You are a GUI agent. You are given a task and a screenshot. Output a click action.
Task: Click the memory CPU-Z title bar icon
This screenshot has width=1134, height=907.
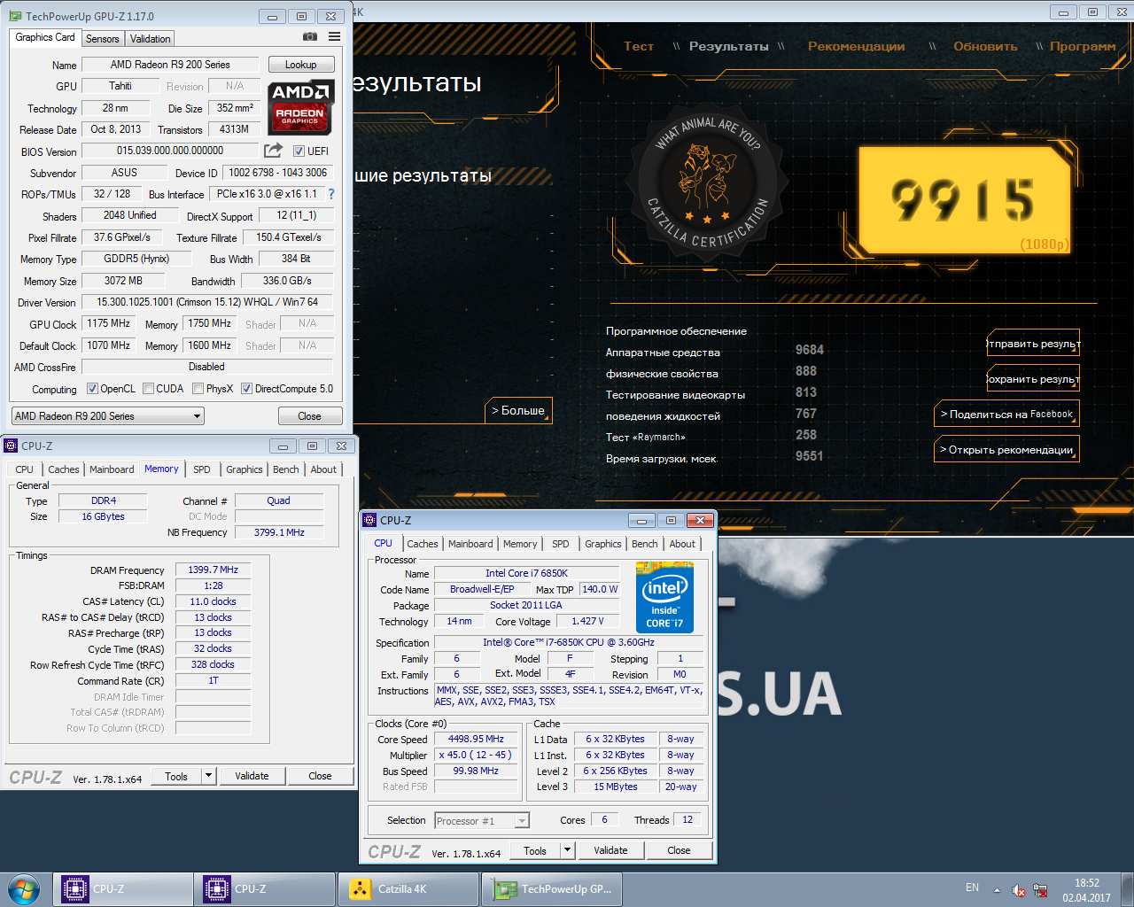(11, 446)
